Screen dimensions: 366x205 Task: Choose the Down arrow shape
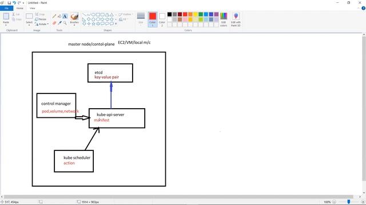tap(84, 24)
